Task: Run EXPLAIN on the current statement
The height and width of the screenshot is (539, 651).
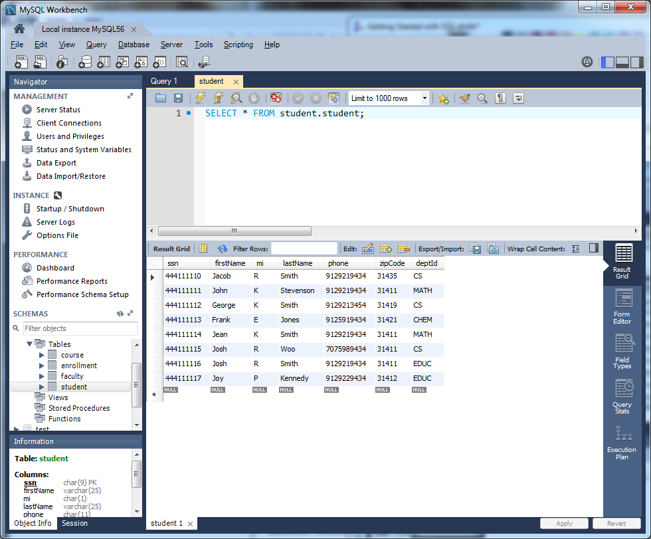Action: tap(236, 98)
